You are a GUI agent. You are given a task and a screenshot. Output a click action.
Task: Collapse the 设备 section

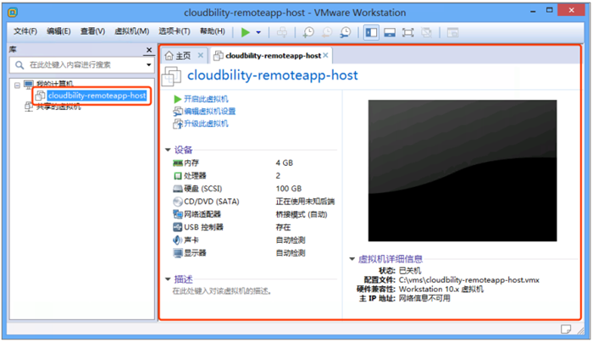(x=169, y=149)
